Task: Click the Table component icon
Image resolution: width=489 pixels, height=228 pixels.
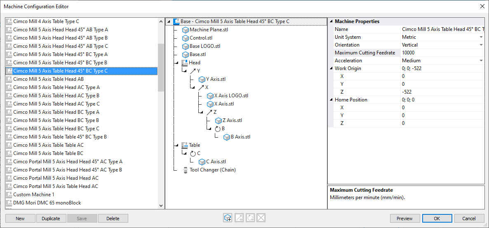Action: tap(185, 145)
